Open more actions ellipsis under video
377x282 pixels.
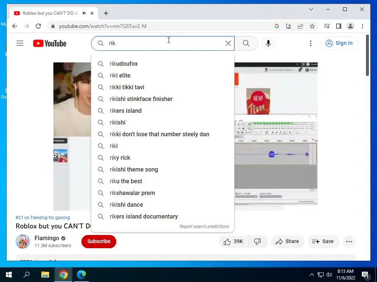[349, 242]
